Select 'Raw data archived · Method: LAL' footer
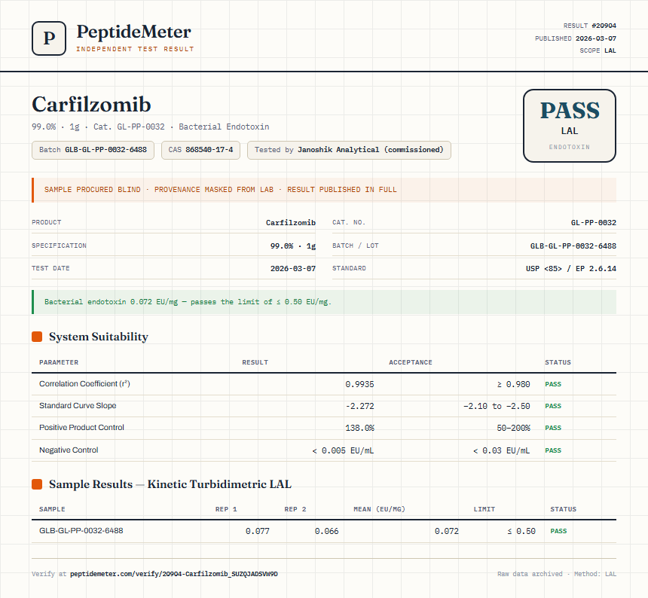The image size is (648, 598). [x=557, y=574]
